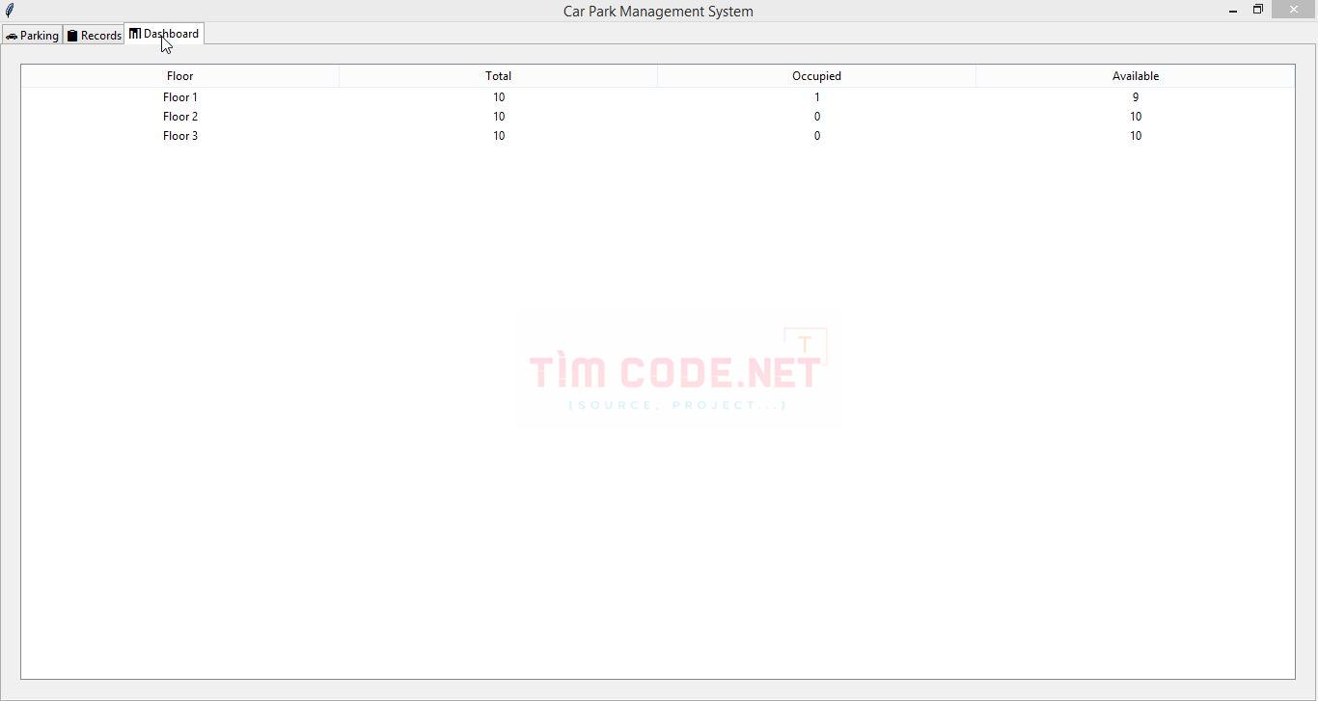Close the Car Park Management System

click(x=1294, y=10)
